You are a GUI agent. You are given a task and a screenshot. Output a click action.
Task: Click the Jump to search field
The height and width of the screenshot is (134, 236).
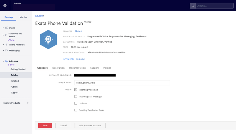[x=214, y=6]
